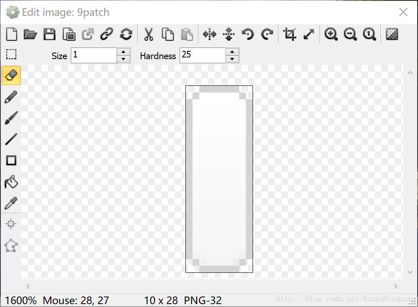Select the Paintbrush tool

(11, 118)
